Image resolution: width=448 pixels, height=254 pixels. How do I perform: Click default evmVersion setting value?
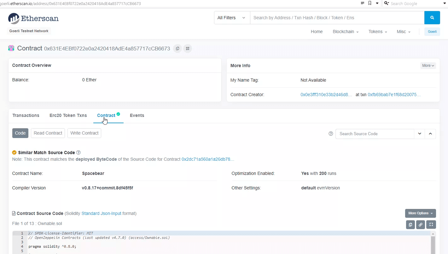tap(321, 188)
